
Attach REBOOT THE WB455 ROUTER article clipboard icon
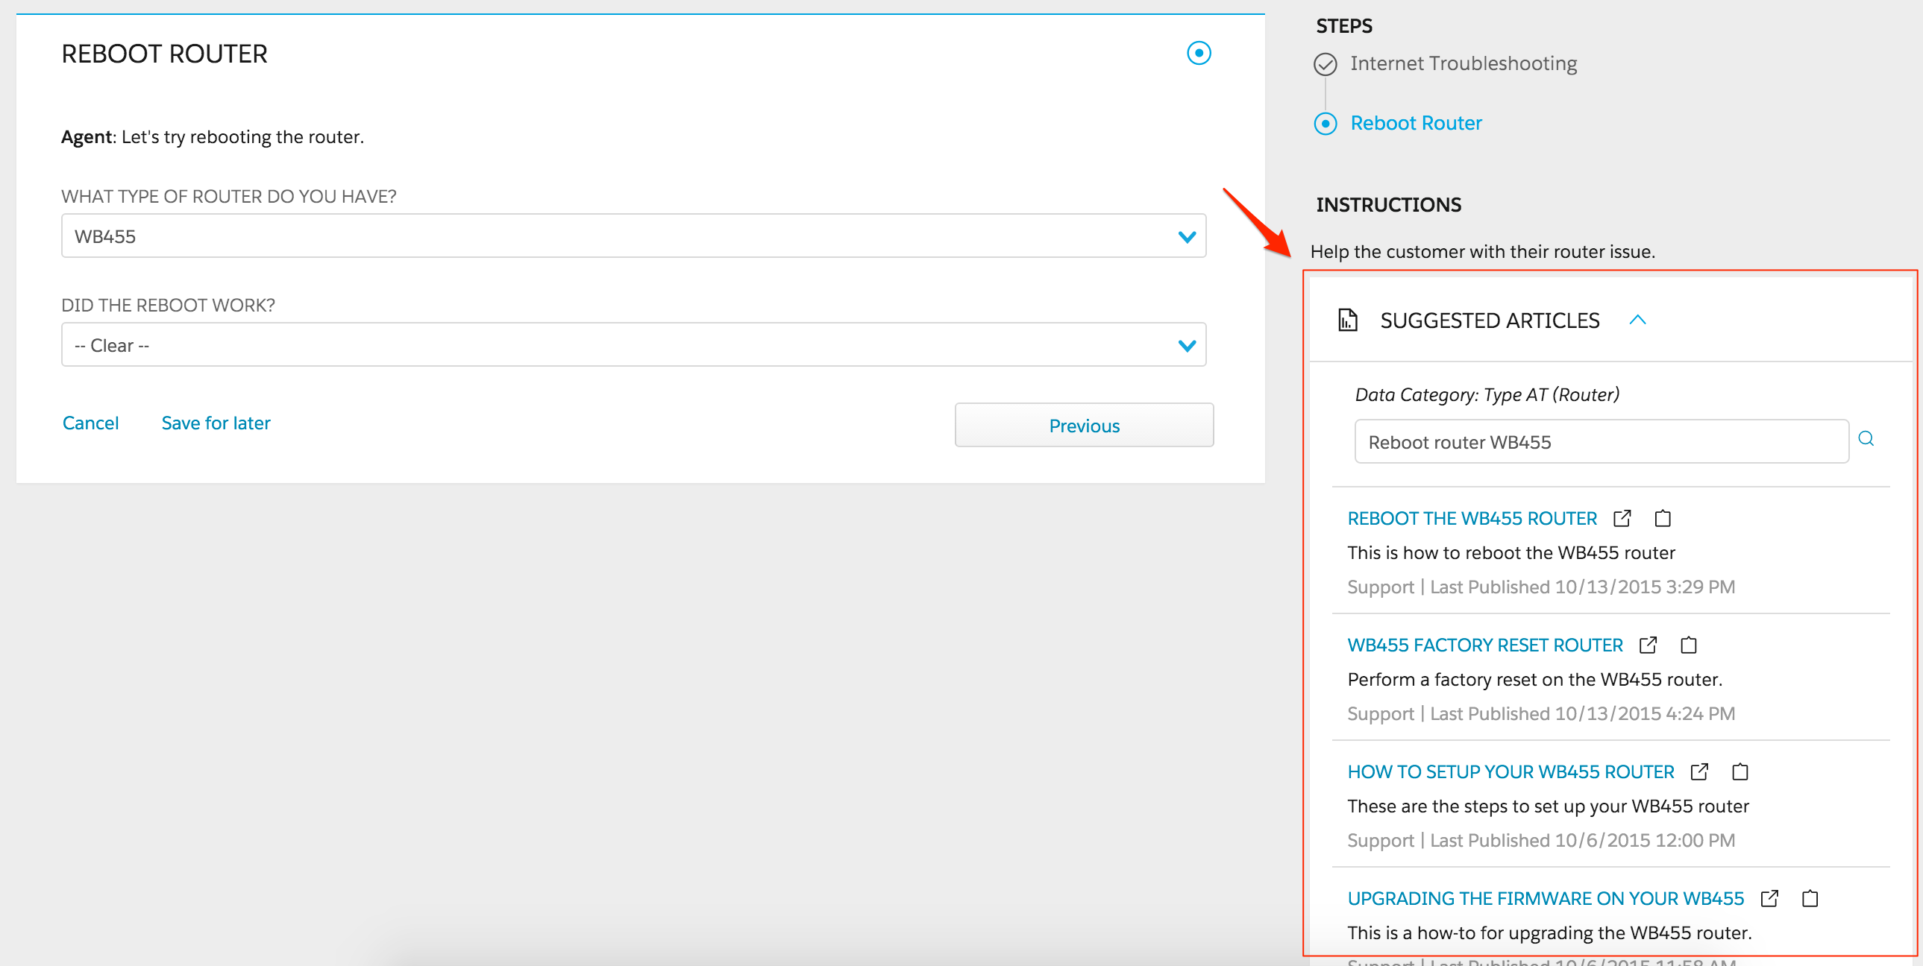coord(1663,519)
